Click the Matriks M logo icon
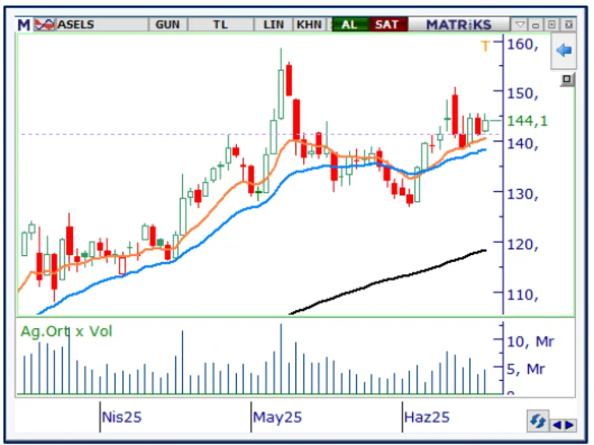The width and height of the screenshot is (594, 445). [24, 25]
